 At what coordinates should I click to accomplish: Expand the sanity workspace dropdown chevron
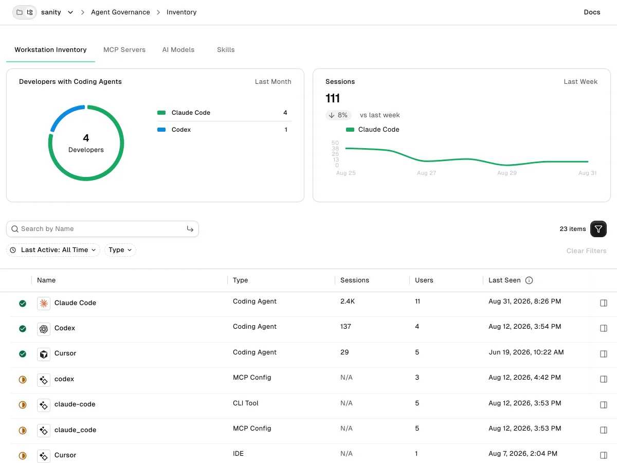click(x=70, y=12)
